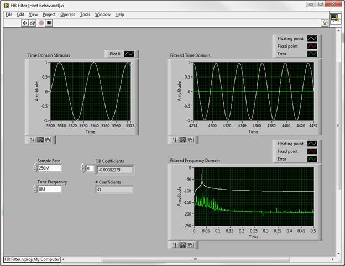345x266 pixels.
Task: Click the FIR Filter.lvproj/My Computer context button
Action: click(32, 259)
